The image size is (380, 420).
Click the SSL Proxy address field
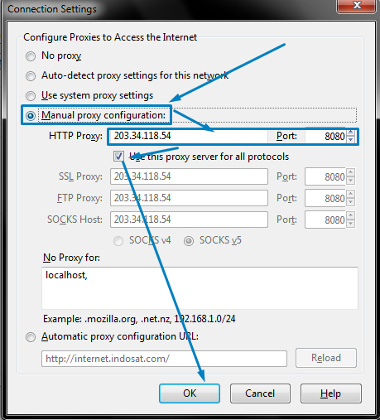pyautogui.click(x=189, y=176)
